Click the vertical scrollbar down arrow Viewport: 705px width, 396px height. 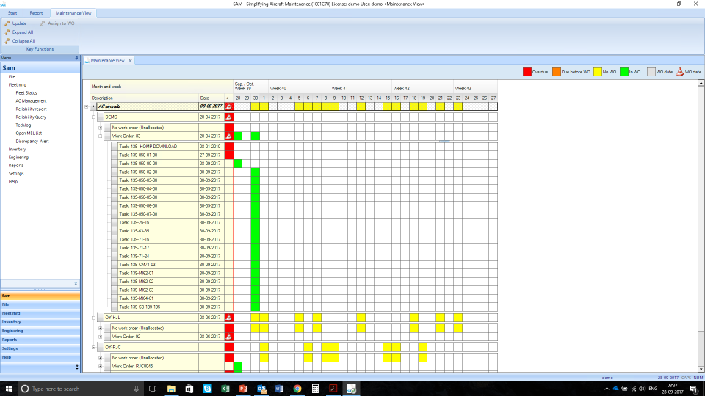[701, 369]
